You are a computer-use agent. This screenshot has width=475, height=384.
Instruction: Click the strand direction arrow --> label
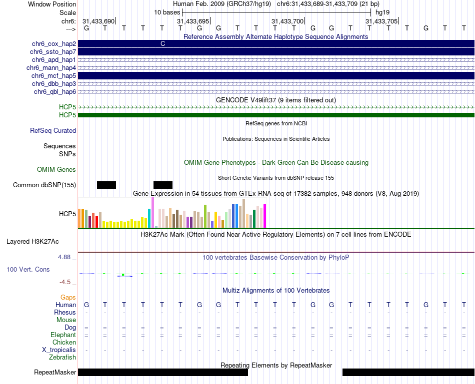(71, 29)
